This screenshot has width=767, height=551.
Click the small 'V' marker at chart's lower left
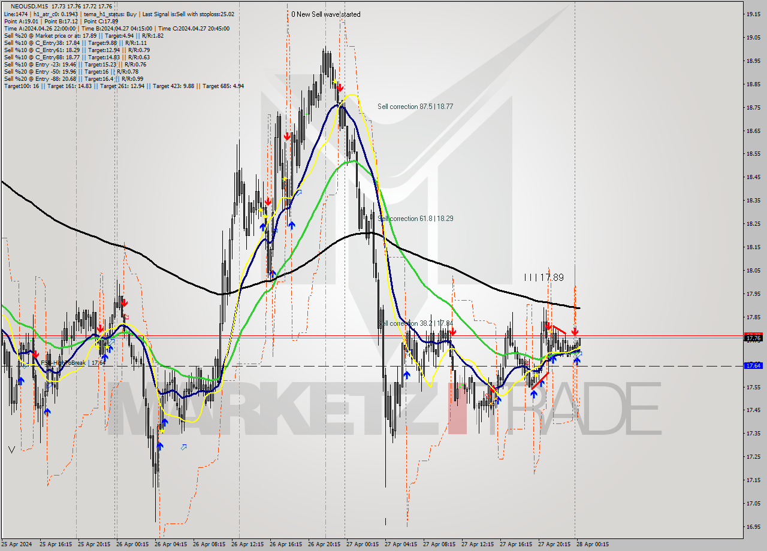(12, 449)
